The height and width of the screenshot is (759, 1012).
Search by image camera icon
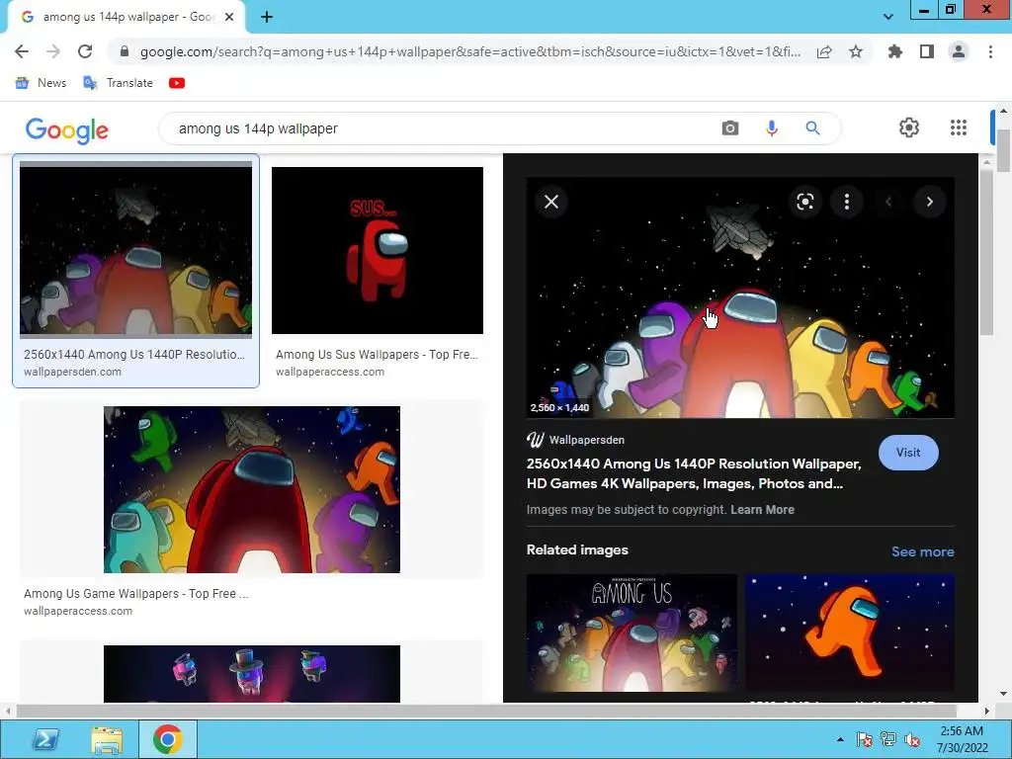coord(730,127)
